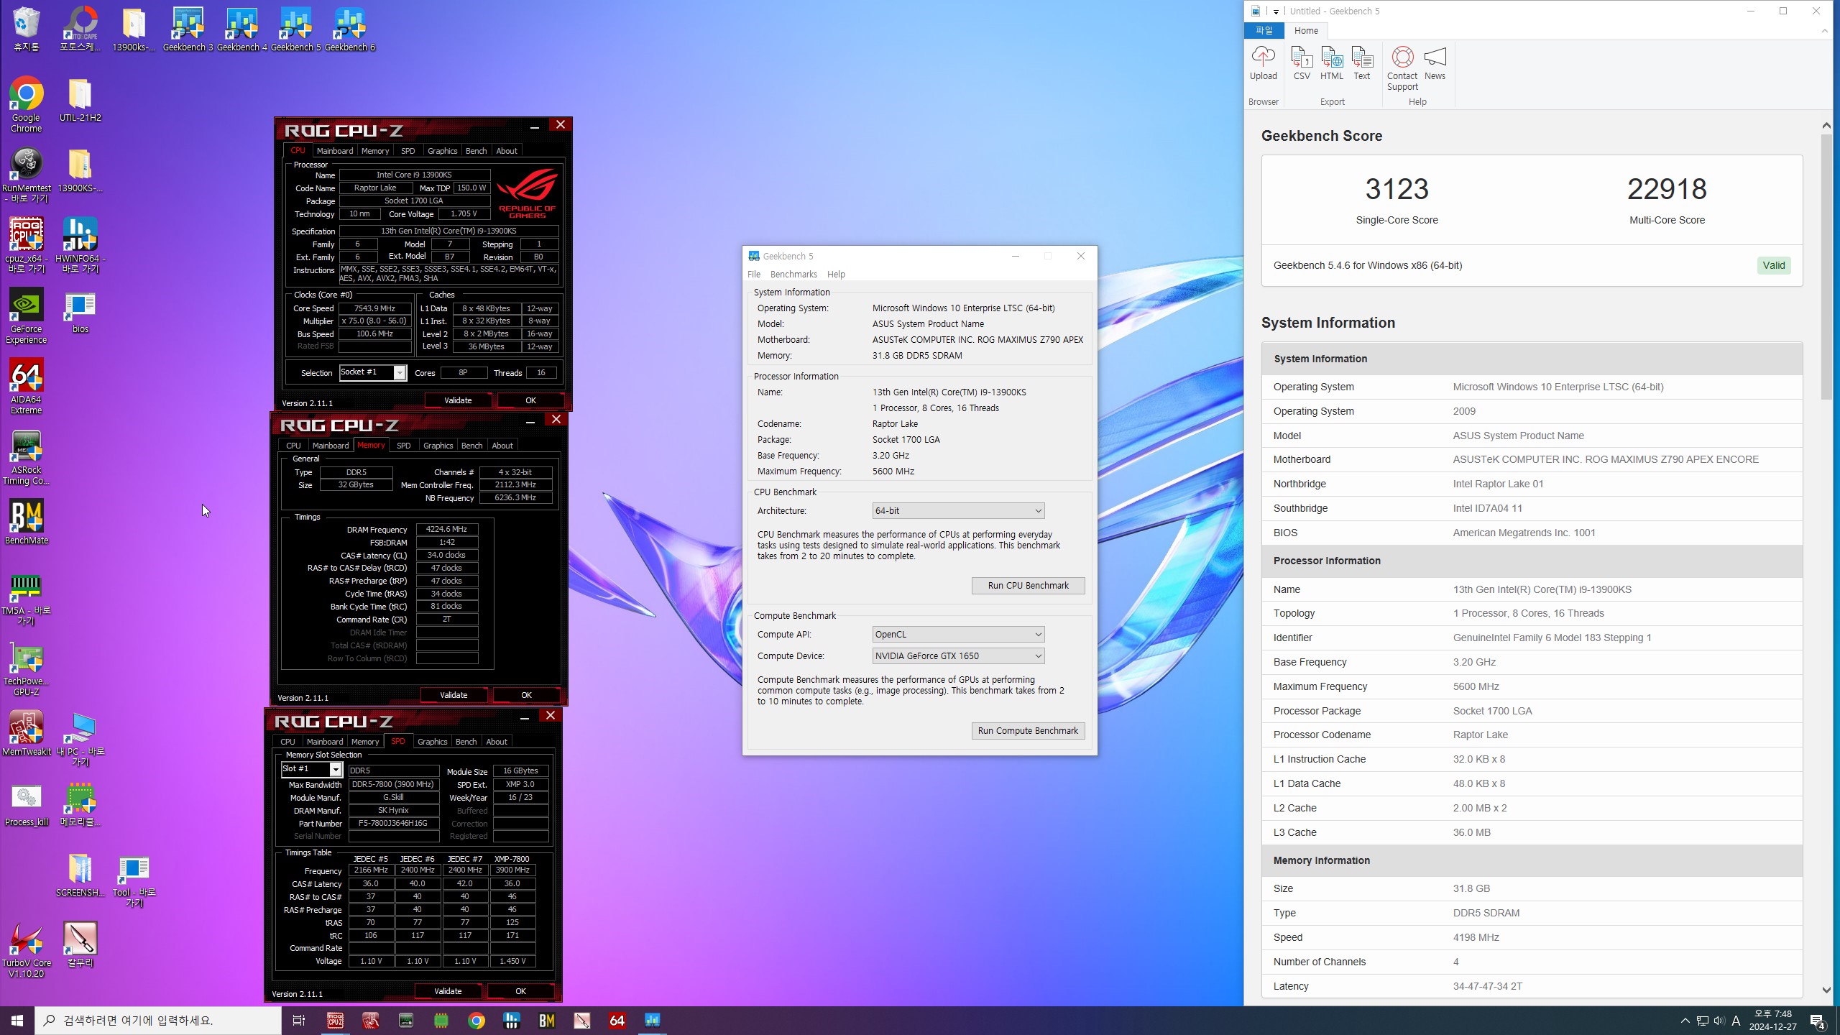
Task: Open RunMemtest desktop shortcut
Action: pyautogui.click(x=26, y=175)
